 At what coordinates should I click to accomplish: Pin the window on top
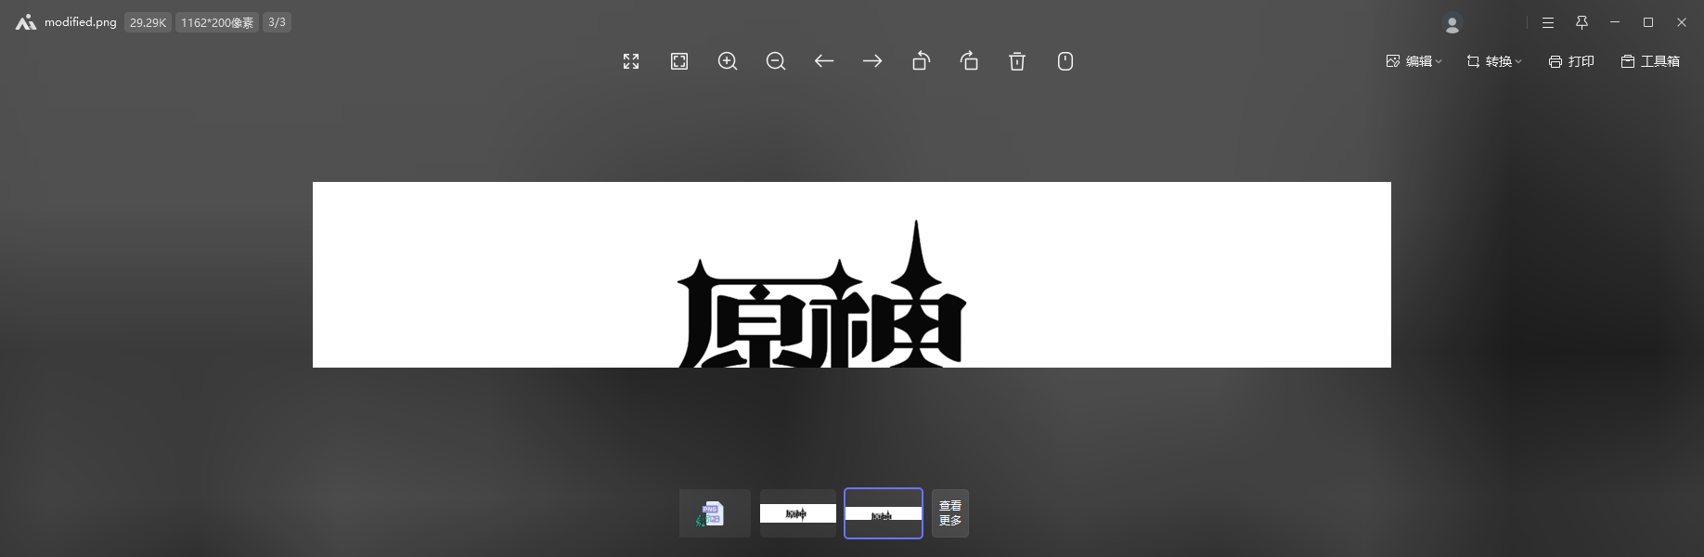click(1582, 23)
